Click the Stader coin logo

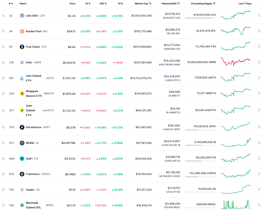coord(22,189)
